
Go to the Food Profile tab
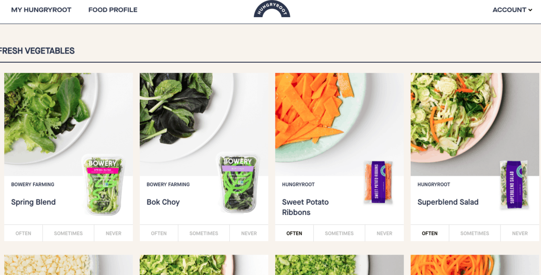click(x=113, y=10)
